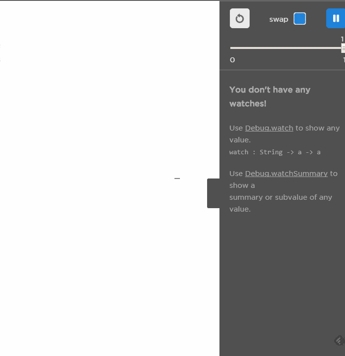Click the 'to show any value' description text
The height and width of the screenshot is (356, 345).
tap(317, 128)
